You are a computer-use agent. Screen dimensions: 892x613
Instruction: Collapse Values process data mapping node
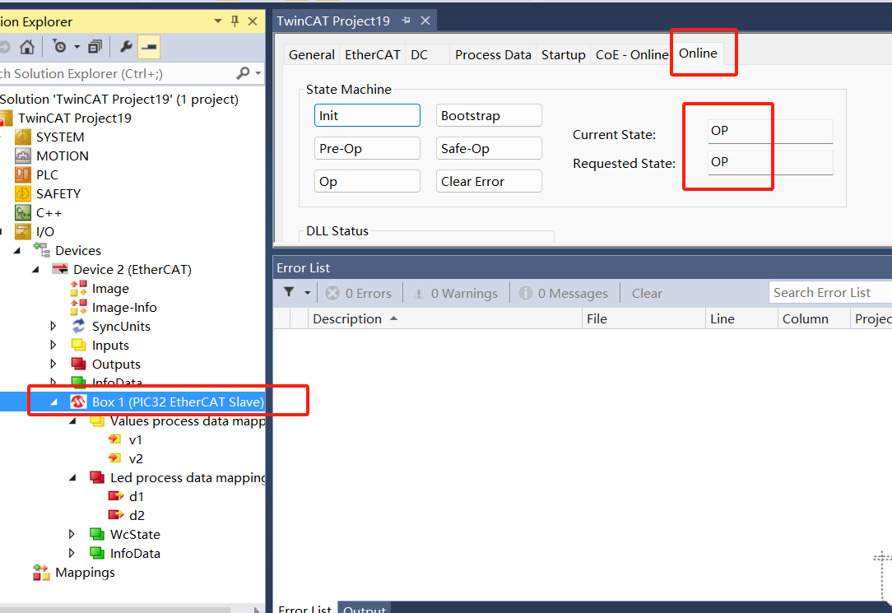[x=72, y=420]
